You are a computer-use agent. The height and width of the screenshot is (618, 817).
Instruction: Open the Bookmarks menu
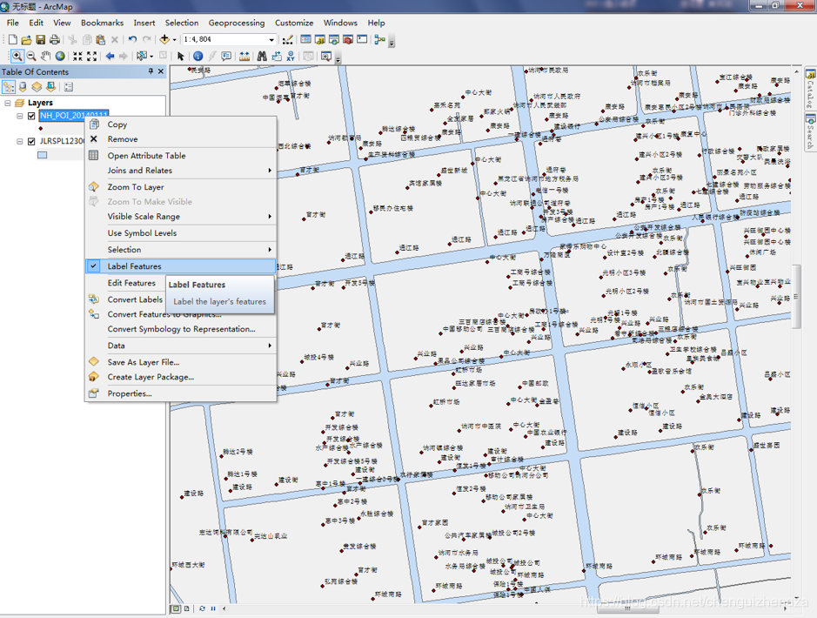pos(102,23)
